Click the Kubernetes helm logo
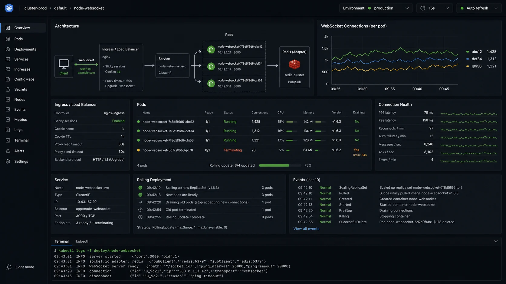Screen dimensions: 506x284 (x=9, y=8)
